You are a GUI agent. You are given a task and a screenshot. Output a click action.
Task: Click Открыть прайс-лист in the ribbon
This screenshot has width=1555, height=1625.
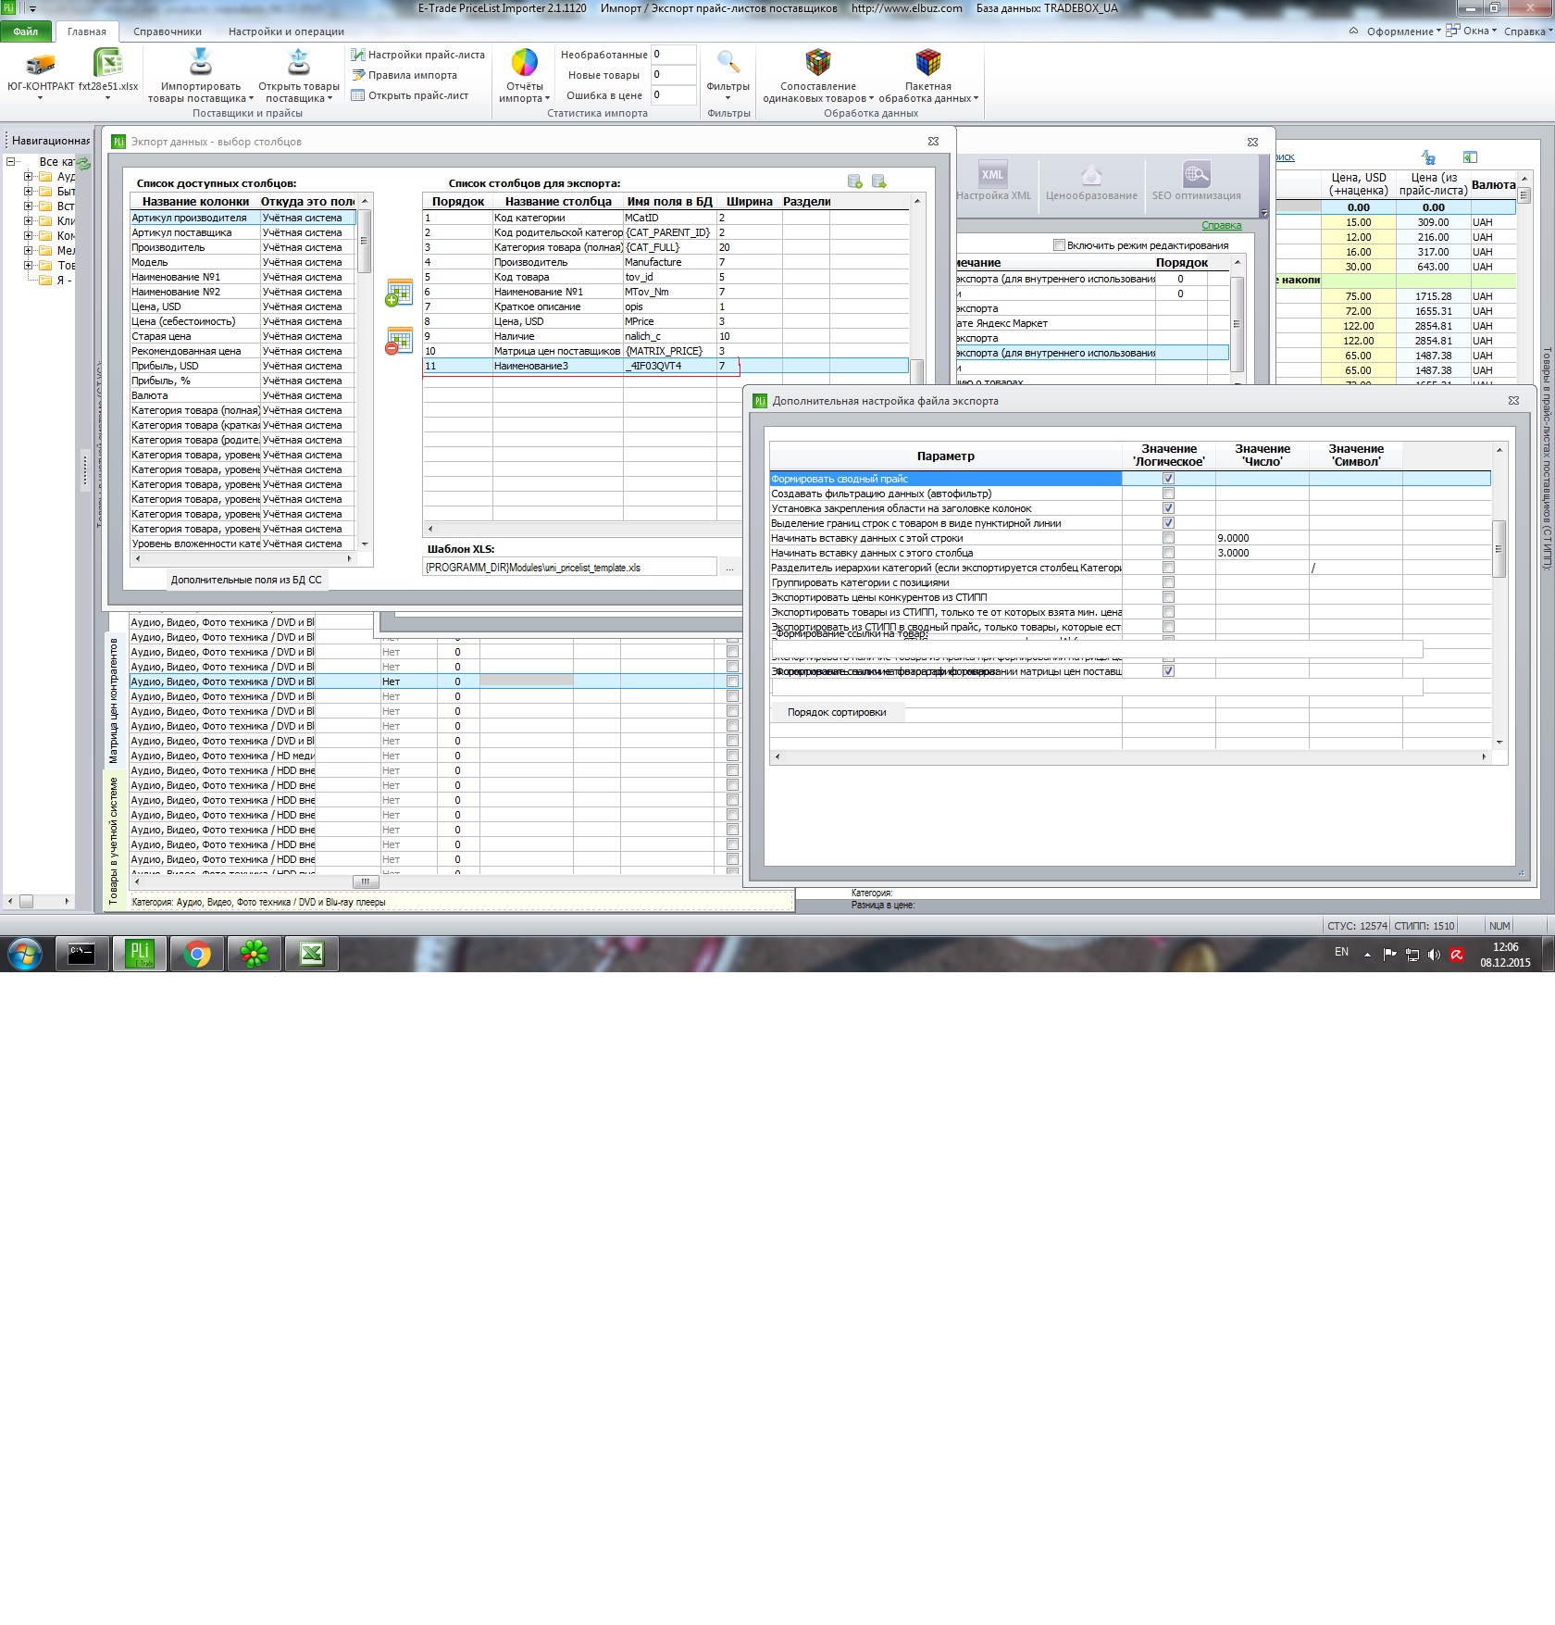click(410, 95)
